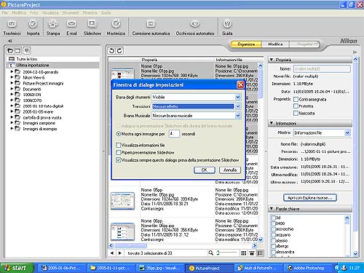
Task: Collapse the Parole chiave section
Action: click(272, 208)
